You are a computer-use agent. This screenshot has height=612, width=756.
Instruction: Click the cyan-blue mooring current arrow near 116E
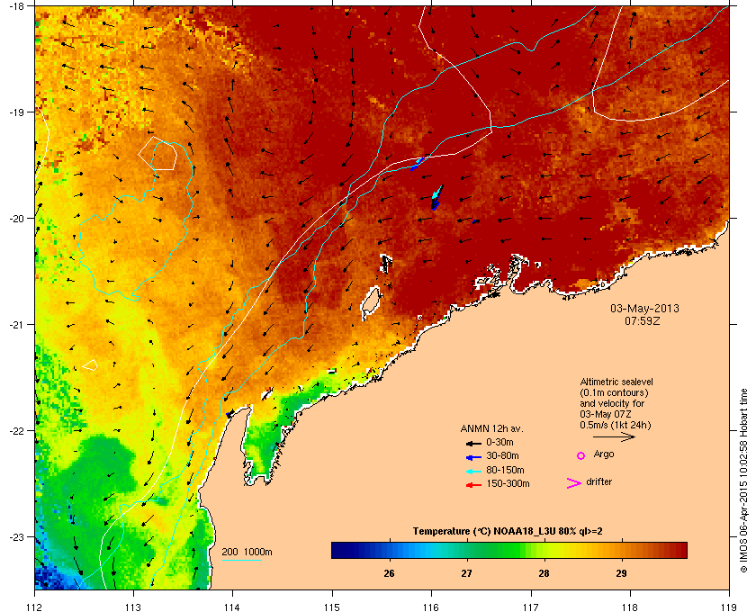[436, 197]
